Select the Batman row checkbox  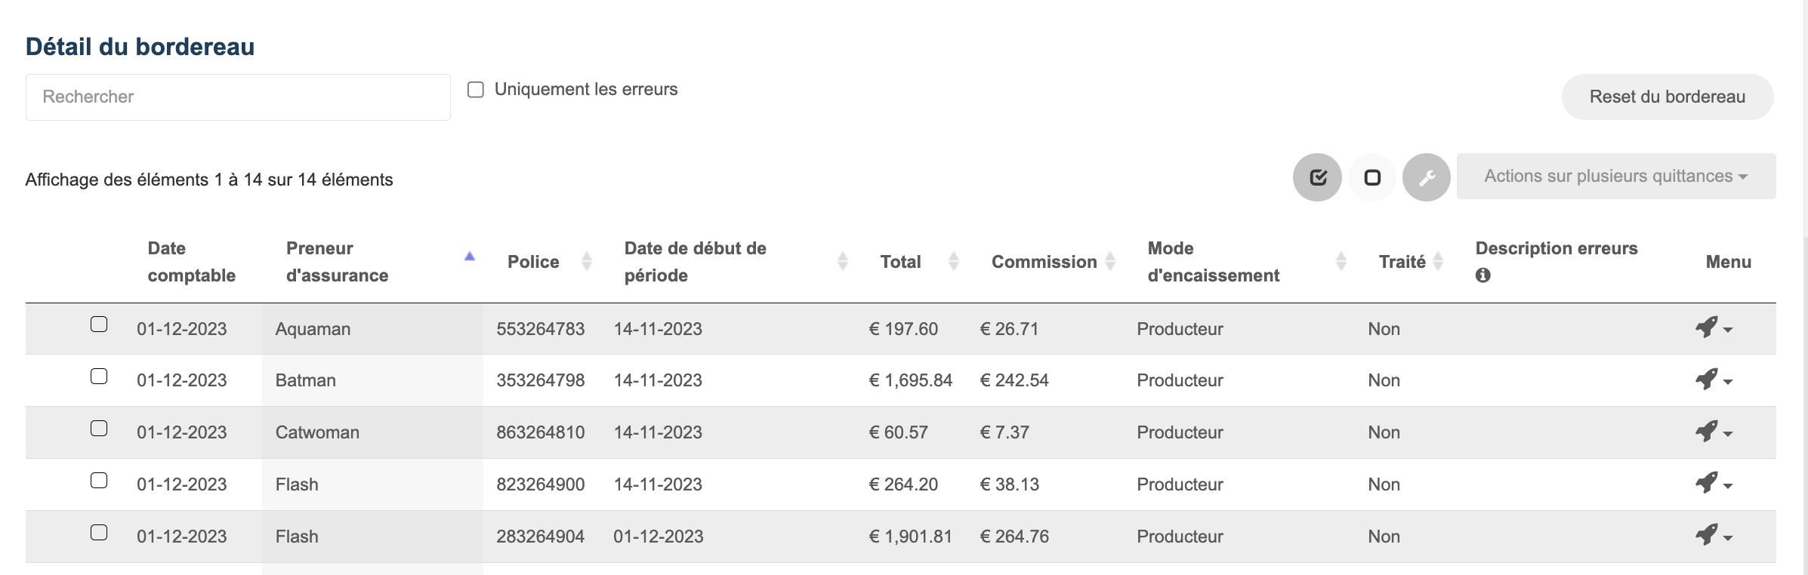coord(99,377)
